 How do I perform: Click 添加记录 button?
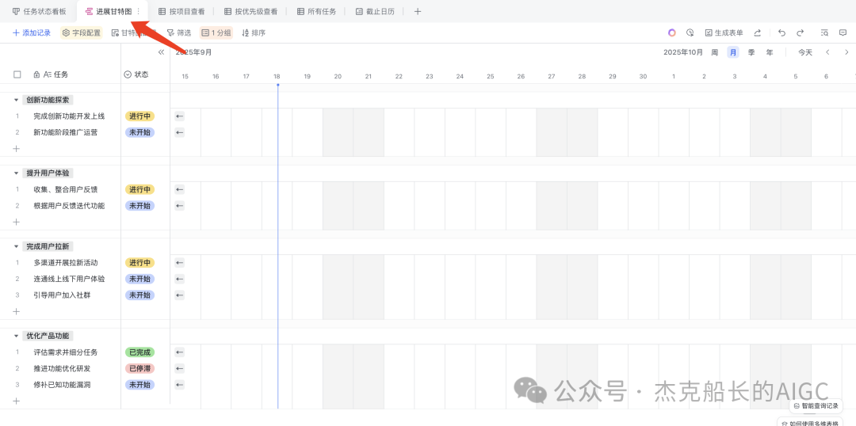(x=32, y=32)
